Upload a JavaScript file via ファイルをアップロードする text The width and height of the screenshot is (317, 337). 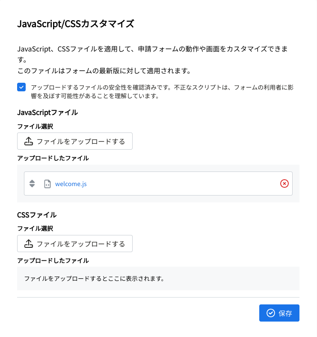81,141
